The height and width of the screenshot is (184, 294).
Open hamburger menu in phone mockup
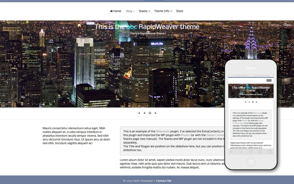269,80
